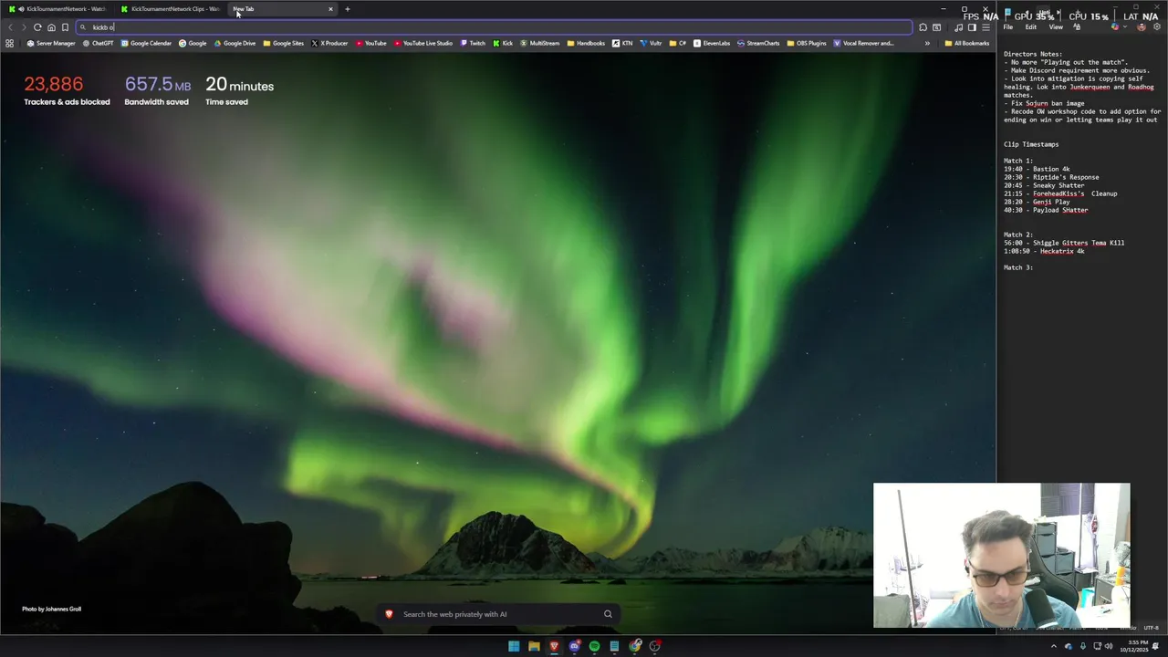Open the ElevenLabs bookmark
The image size is (1168, 657).
tap(712, 43)
